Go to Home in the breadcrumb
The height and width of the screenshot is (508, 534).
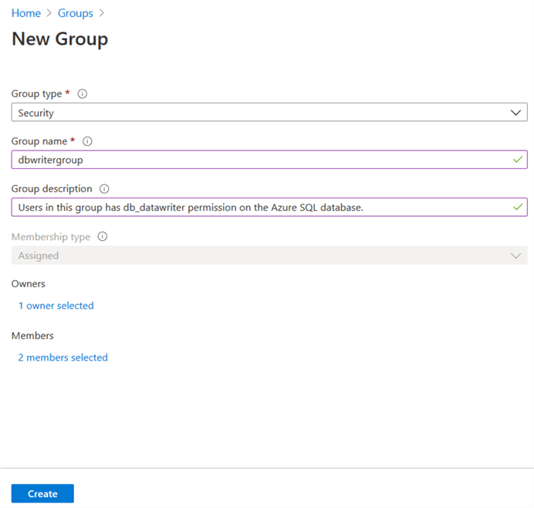[x=25, y=13]
